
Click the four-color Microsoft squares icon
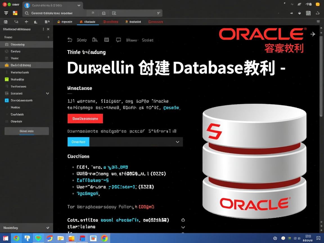[x=15, y=13]
